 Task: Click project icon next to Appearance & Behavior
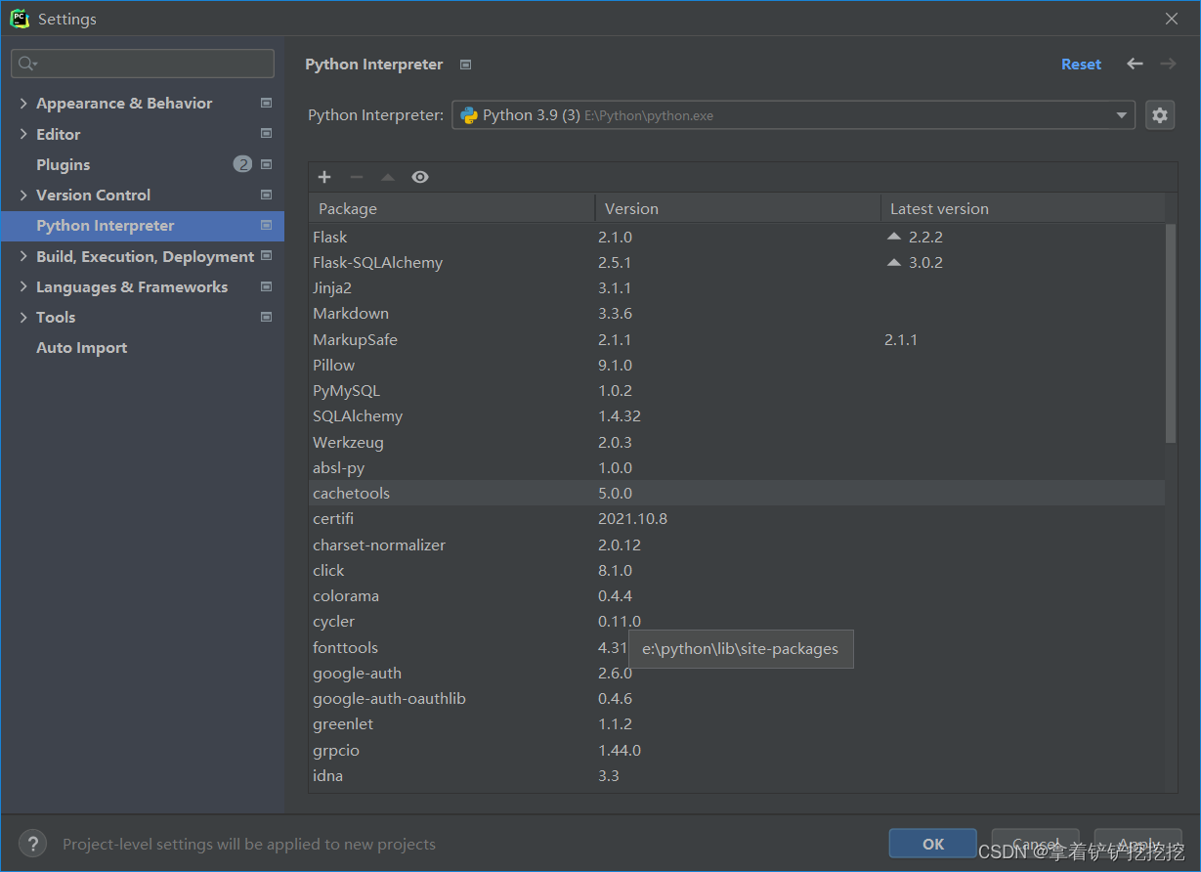[266, 103]
